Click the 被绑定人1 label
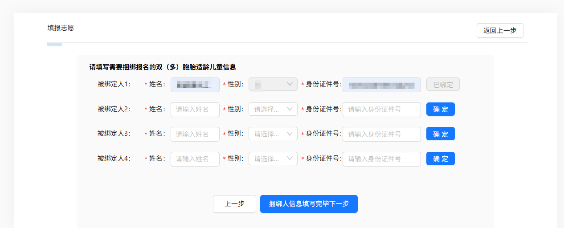This screenshot has width=564, height=228. coord(114,84)
